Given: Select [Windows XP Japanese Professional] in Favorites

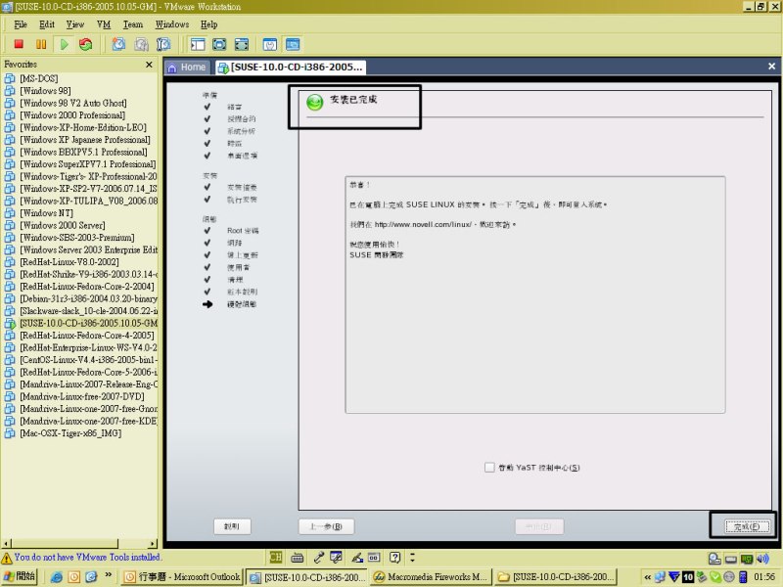Looking at the screenshot, I should (x=85, y=140).
